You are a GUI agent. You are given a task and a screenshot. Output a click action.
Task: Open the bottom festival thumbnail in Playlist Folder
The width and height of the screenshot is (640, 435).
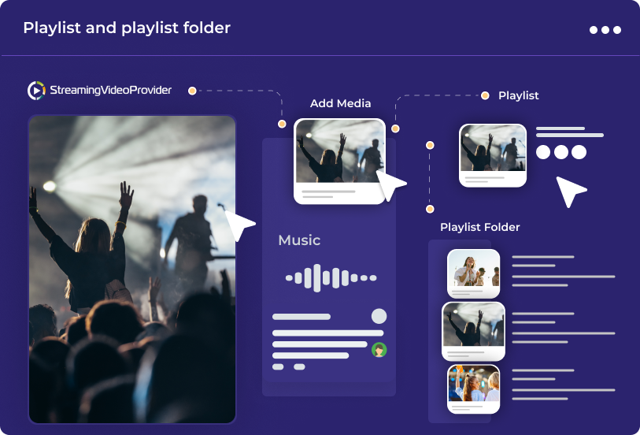pos(474,388)
